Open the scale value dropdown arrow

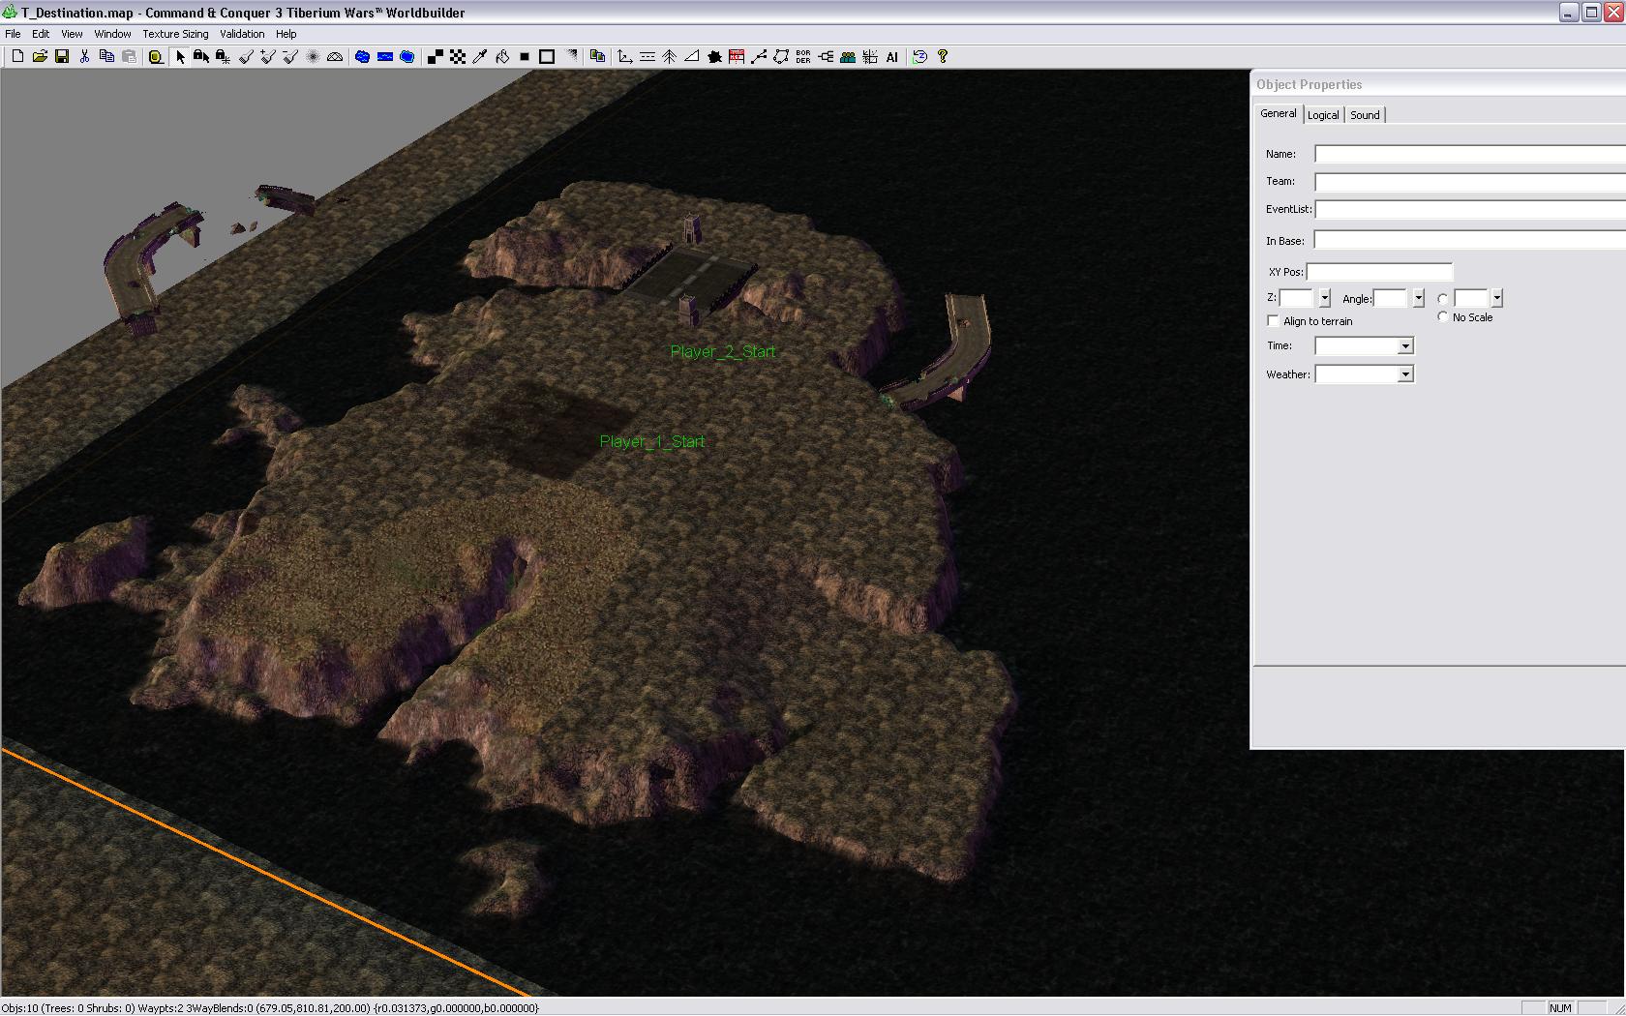pos(1496,299)
